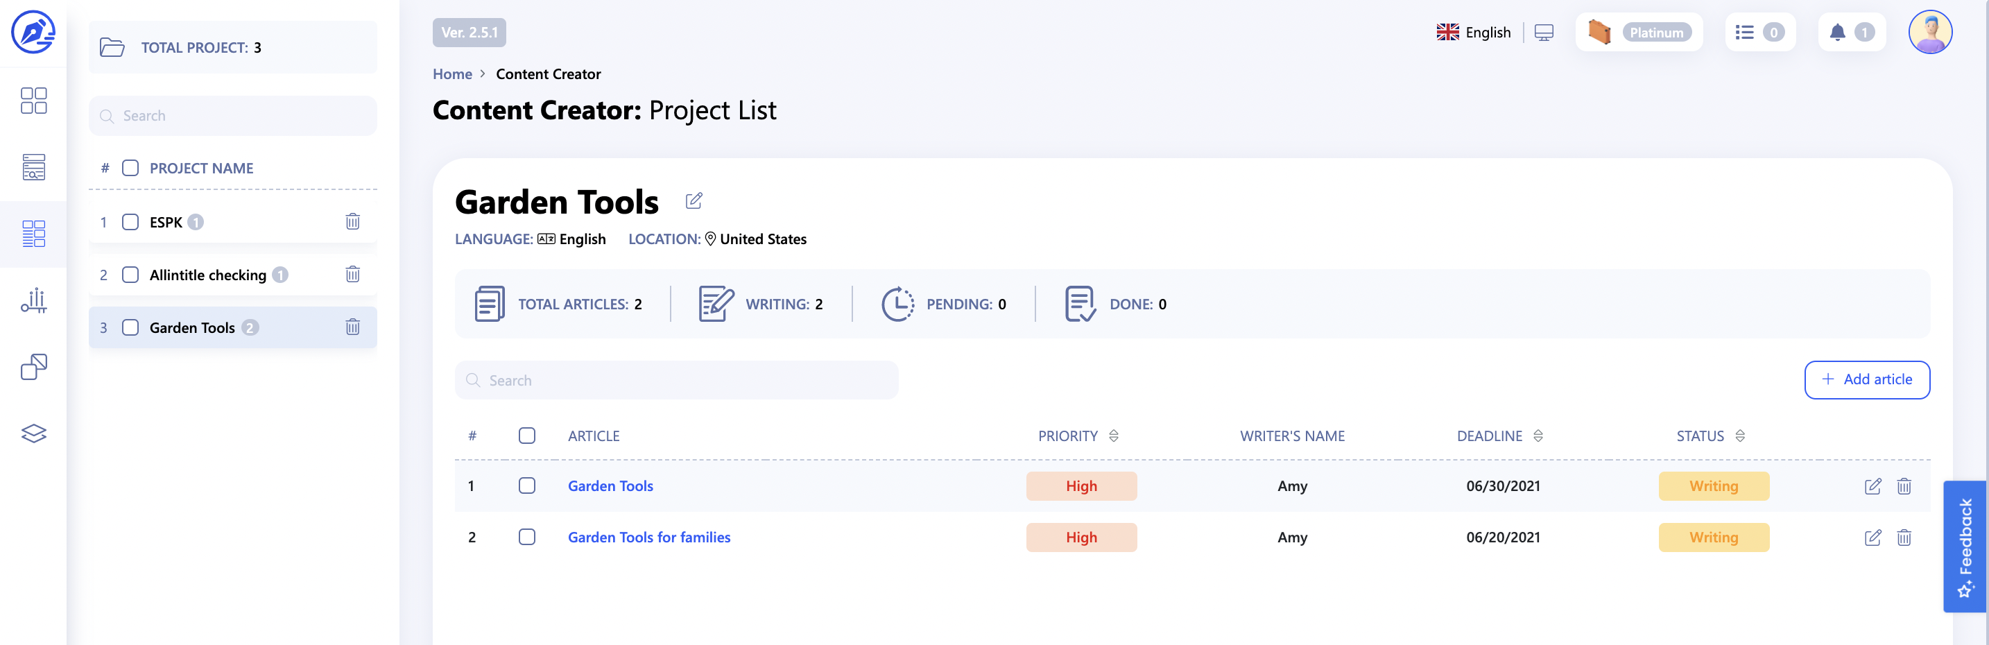This screenshot has width=1989, height=645.
Task: Open the Feedback tab
Action: point(1964,546)
